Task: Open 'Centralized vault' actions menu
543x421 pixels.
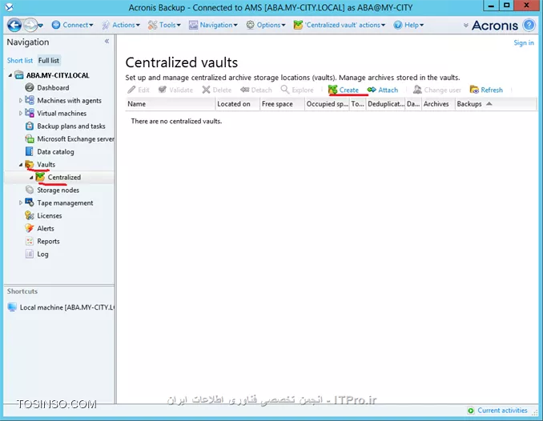Action: (340, 25)
